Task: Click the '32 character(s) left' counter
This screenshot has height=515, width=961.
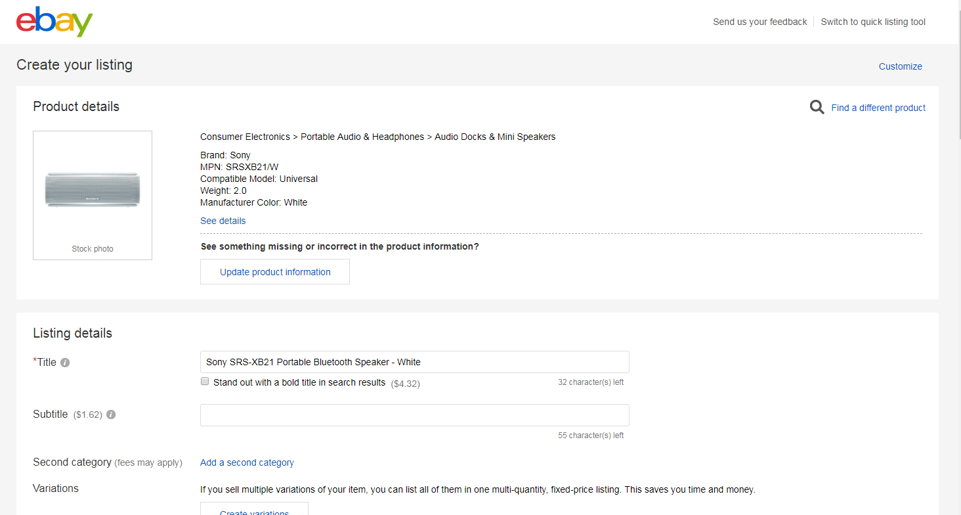Action: (591, 382)
